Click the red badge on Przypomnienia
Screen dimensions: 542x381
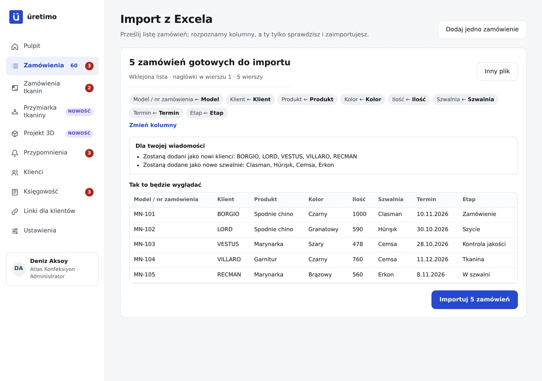coord(89,153)
